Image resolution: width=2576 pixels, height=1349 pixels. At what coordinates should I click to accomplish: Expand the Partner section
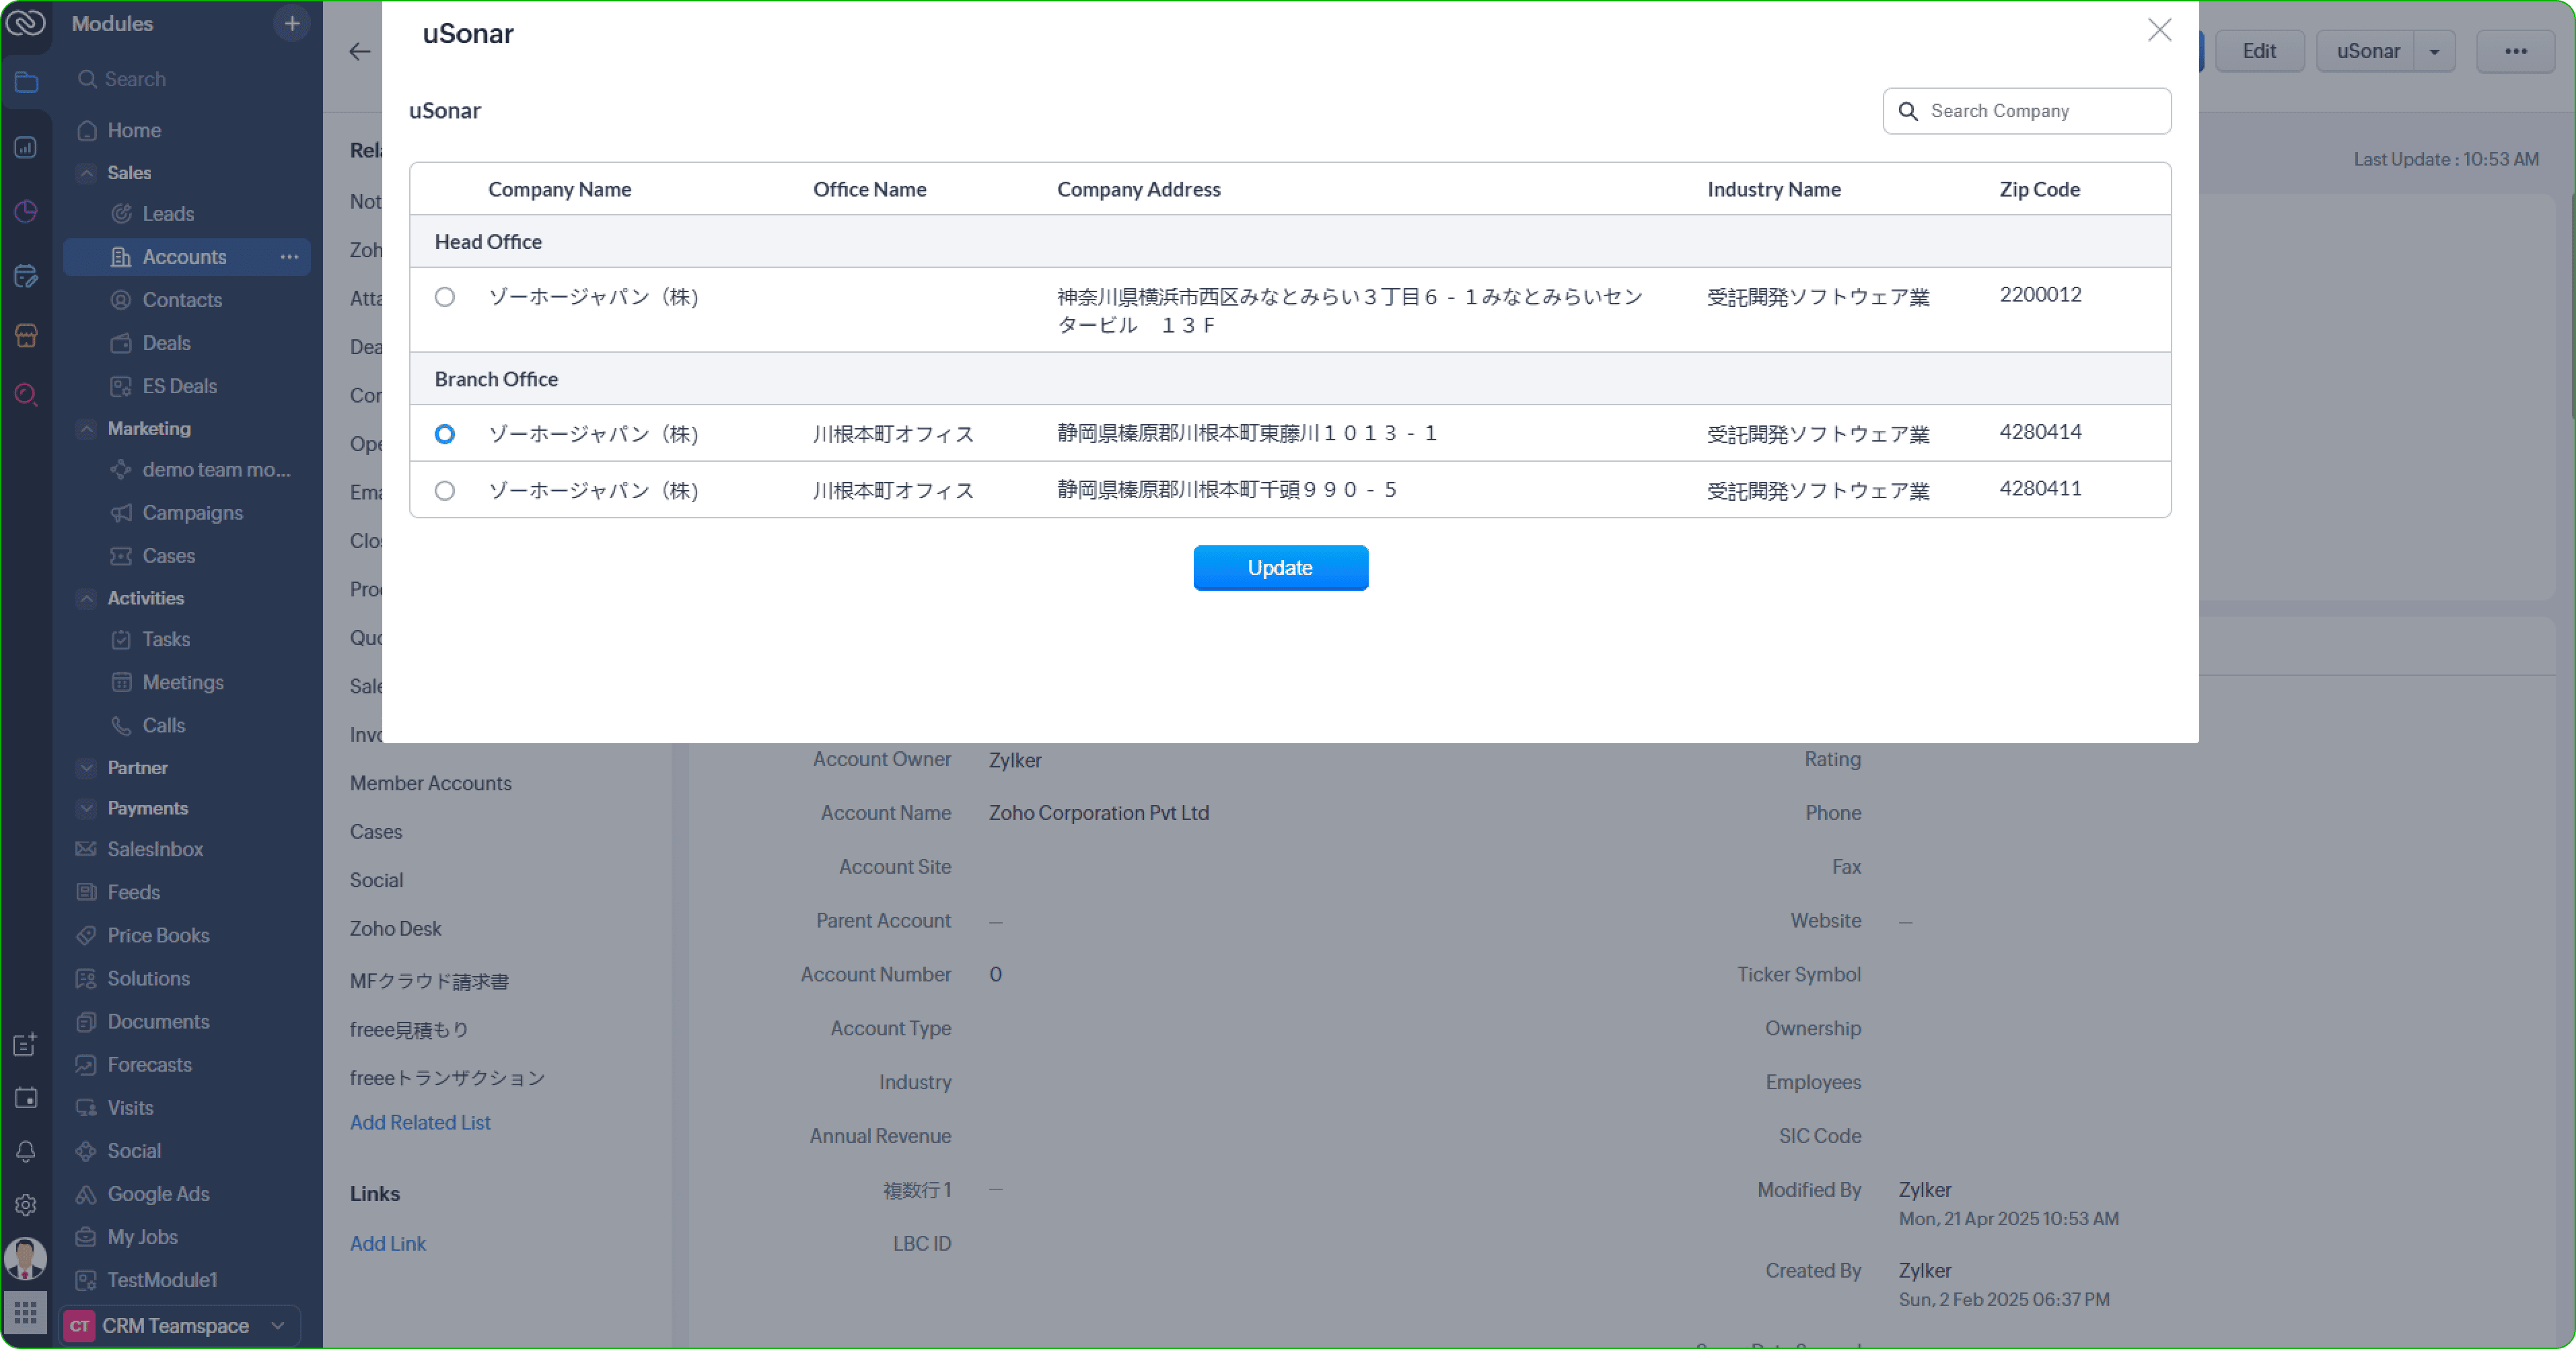point(87,768)
